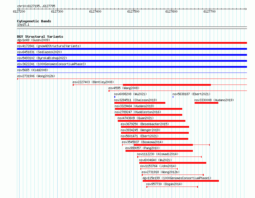Click the blue nsv4172841 variant bar

pyautogui.click(x=132, y=49)
